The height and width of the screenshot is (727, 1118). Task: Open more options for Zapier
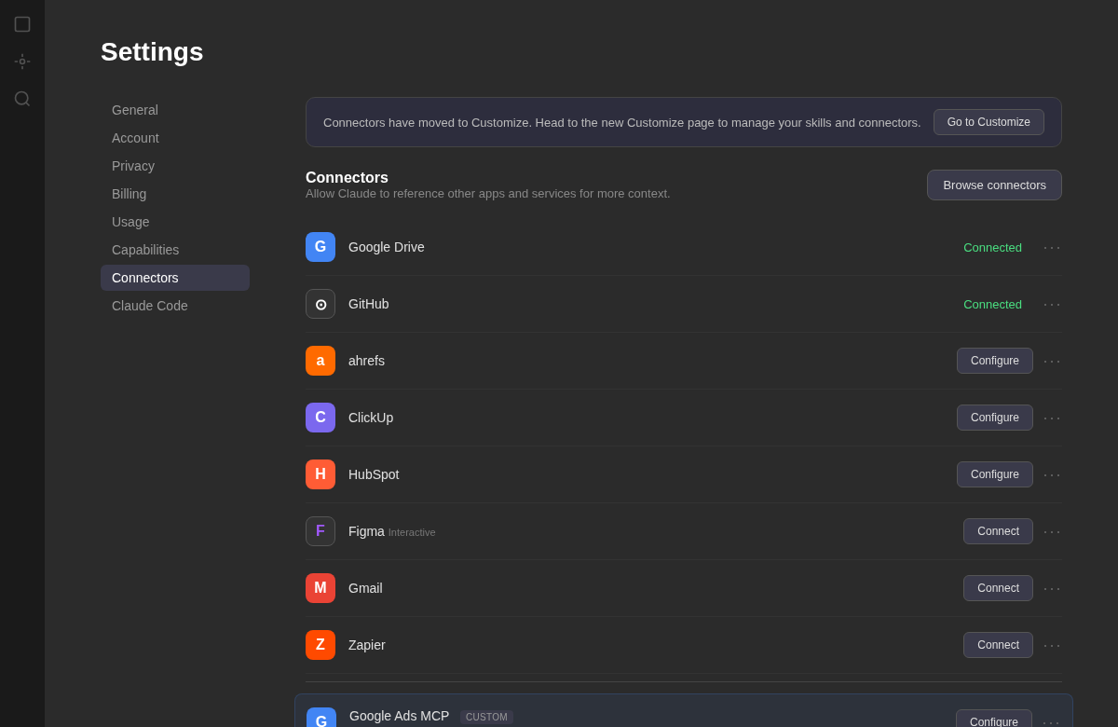[1052, 645]
